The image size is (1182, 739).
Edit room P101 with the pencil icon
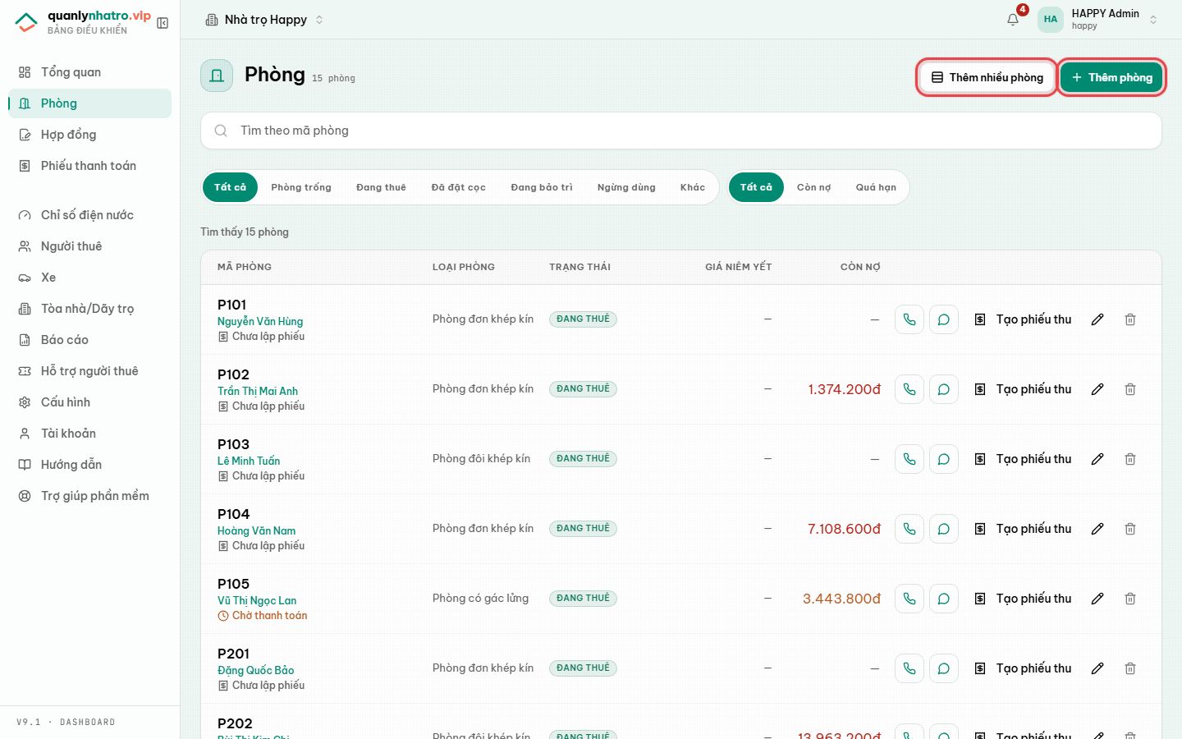[x=1097, y=319]
